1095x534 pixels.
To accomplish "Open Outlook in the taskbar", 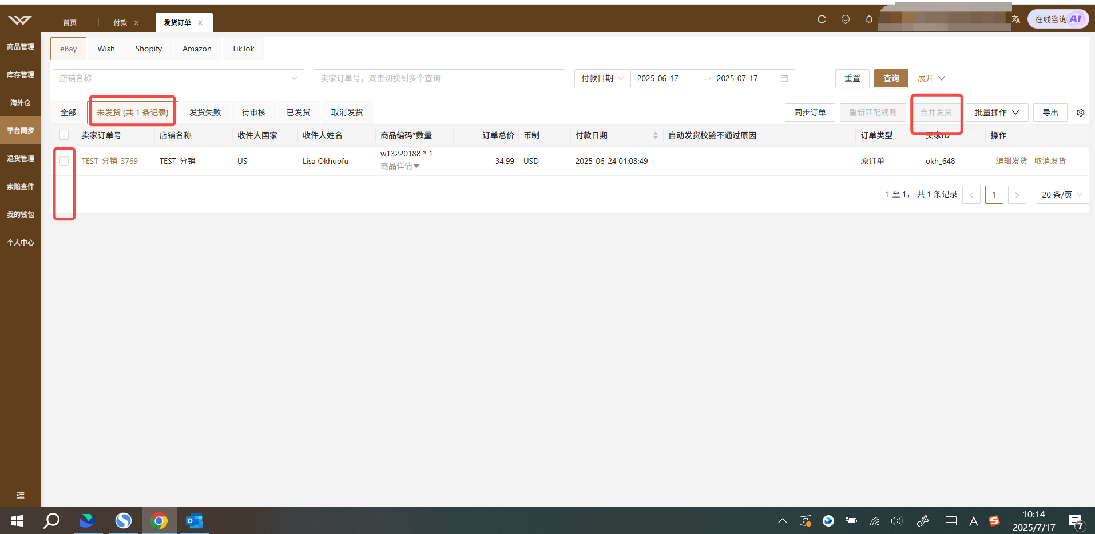I will 195,521.
